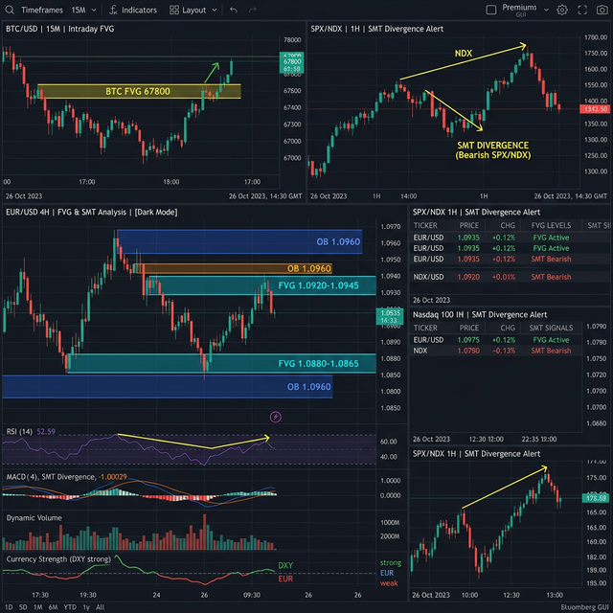The height and width of the screenshot is (613, 613).
Task: Enter fullscreen mode icon
Action: point(582,11)
